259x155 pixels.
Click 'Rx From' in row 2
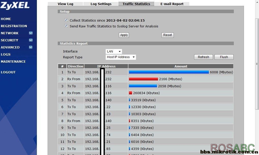tap(74, 79)
